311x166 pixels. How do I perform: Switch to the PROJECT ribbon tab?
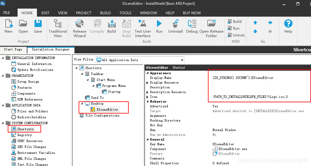click(x=84, y=13)
